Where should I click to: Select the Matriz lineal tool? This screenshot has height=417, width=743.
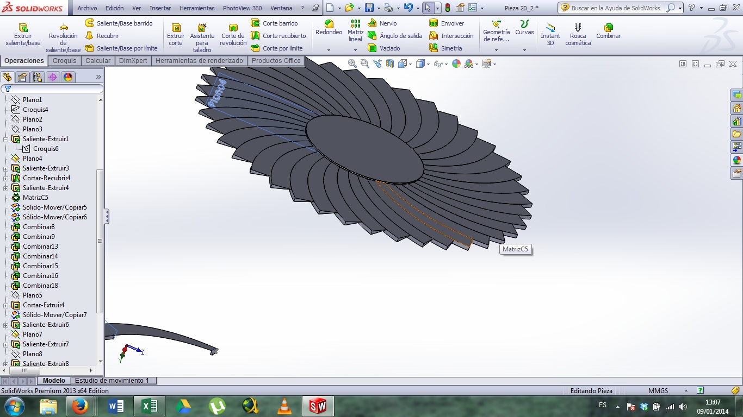[355, 31]
